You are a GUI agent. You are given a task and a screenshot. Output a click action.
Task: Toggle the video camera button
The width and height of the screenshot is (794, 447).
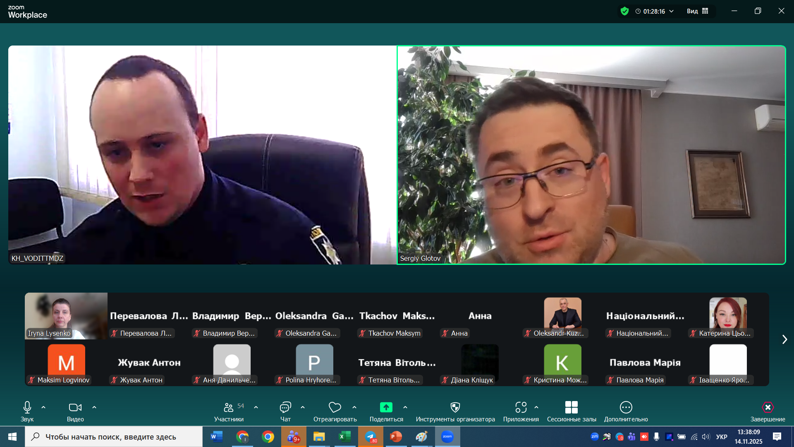pyautogui.click(x=75, y=408)
